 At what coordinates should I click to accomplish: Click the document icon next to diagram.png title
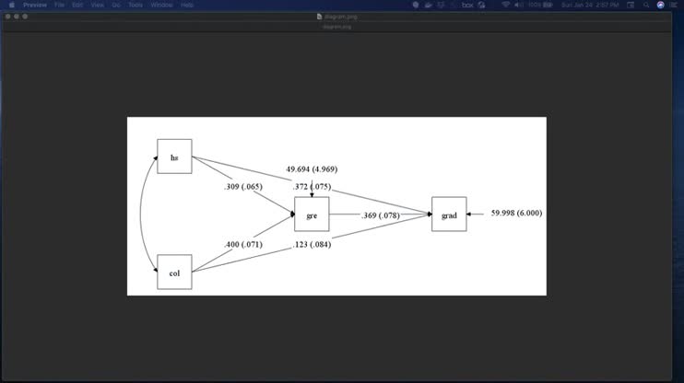(319, 17)
